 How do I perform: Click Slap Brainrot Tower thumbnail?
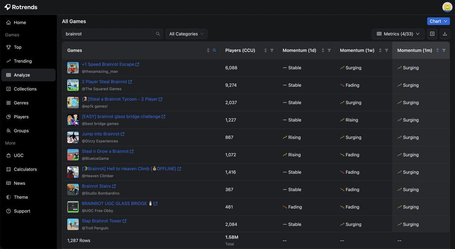[73, 224]
